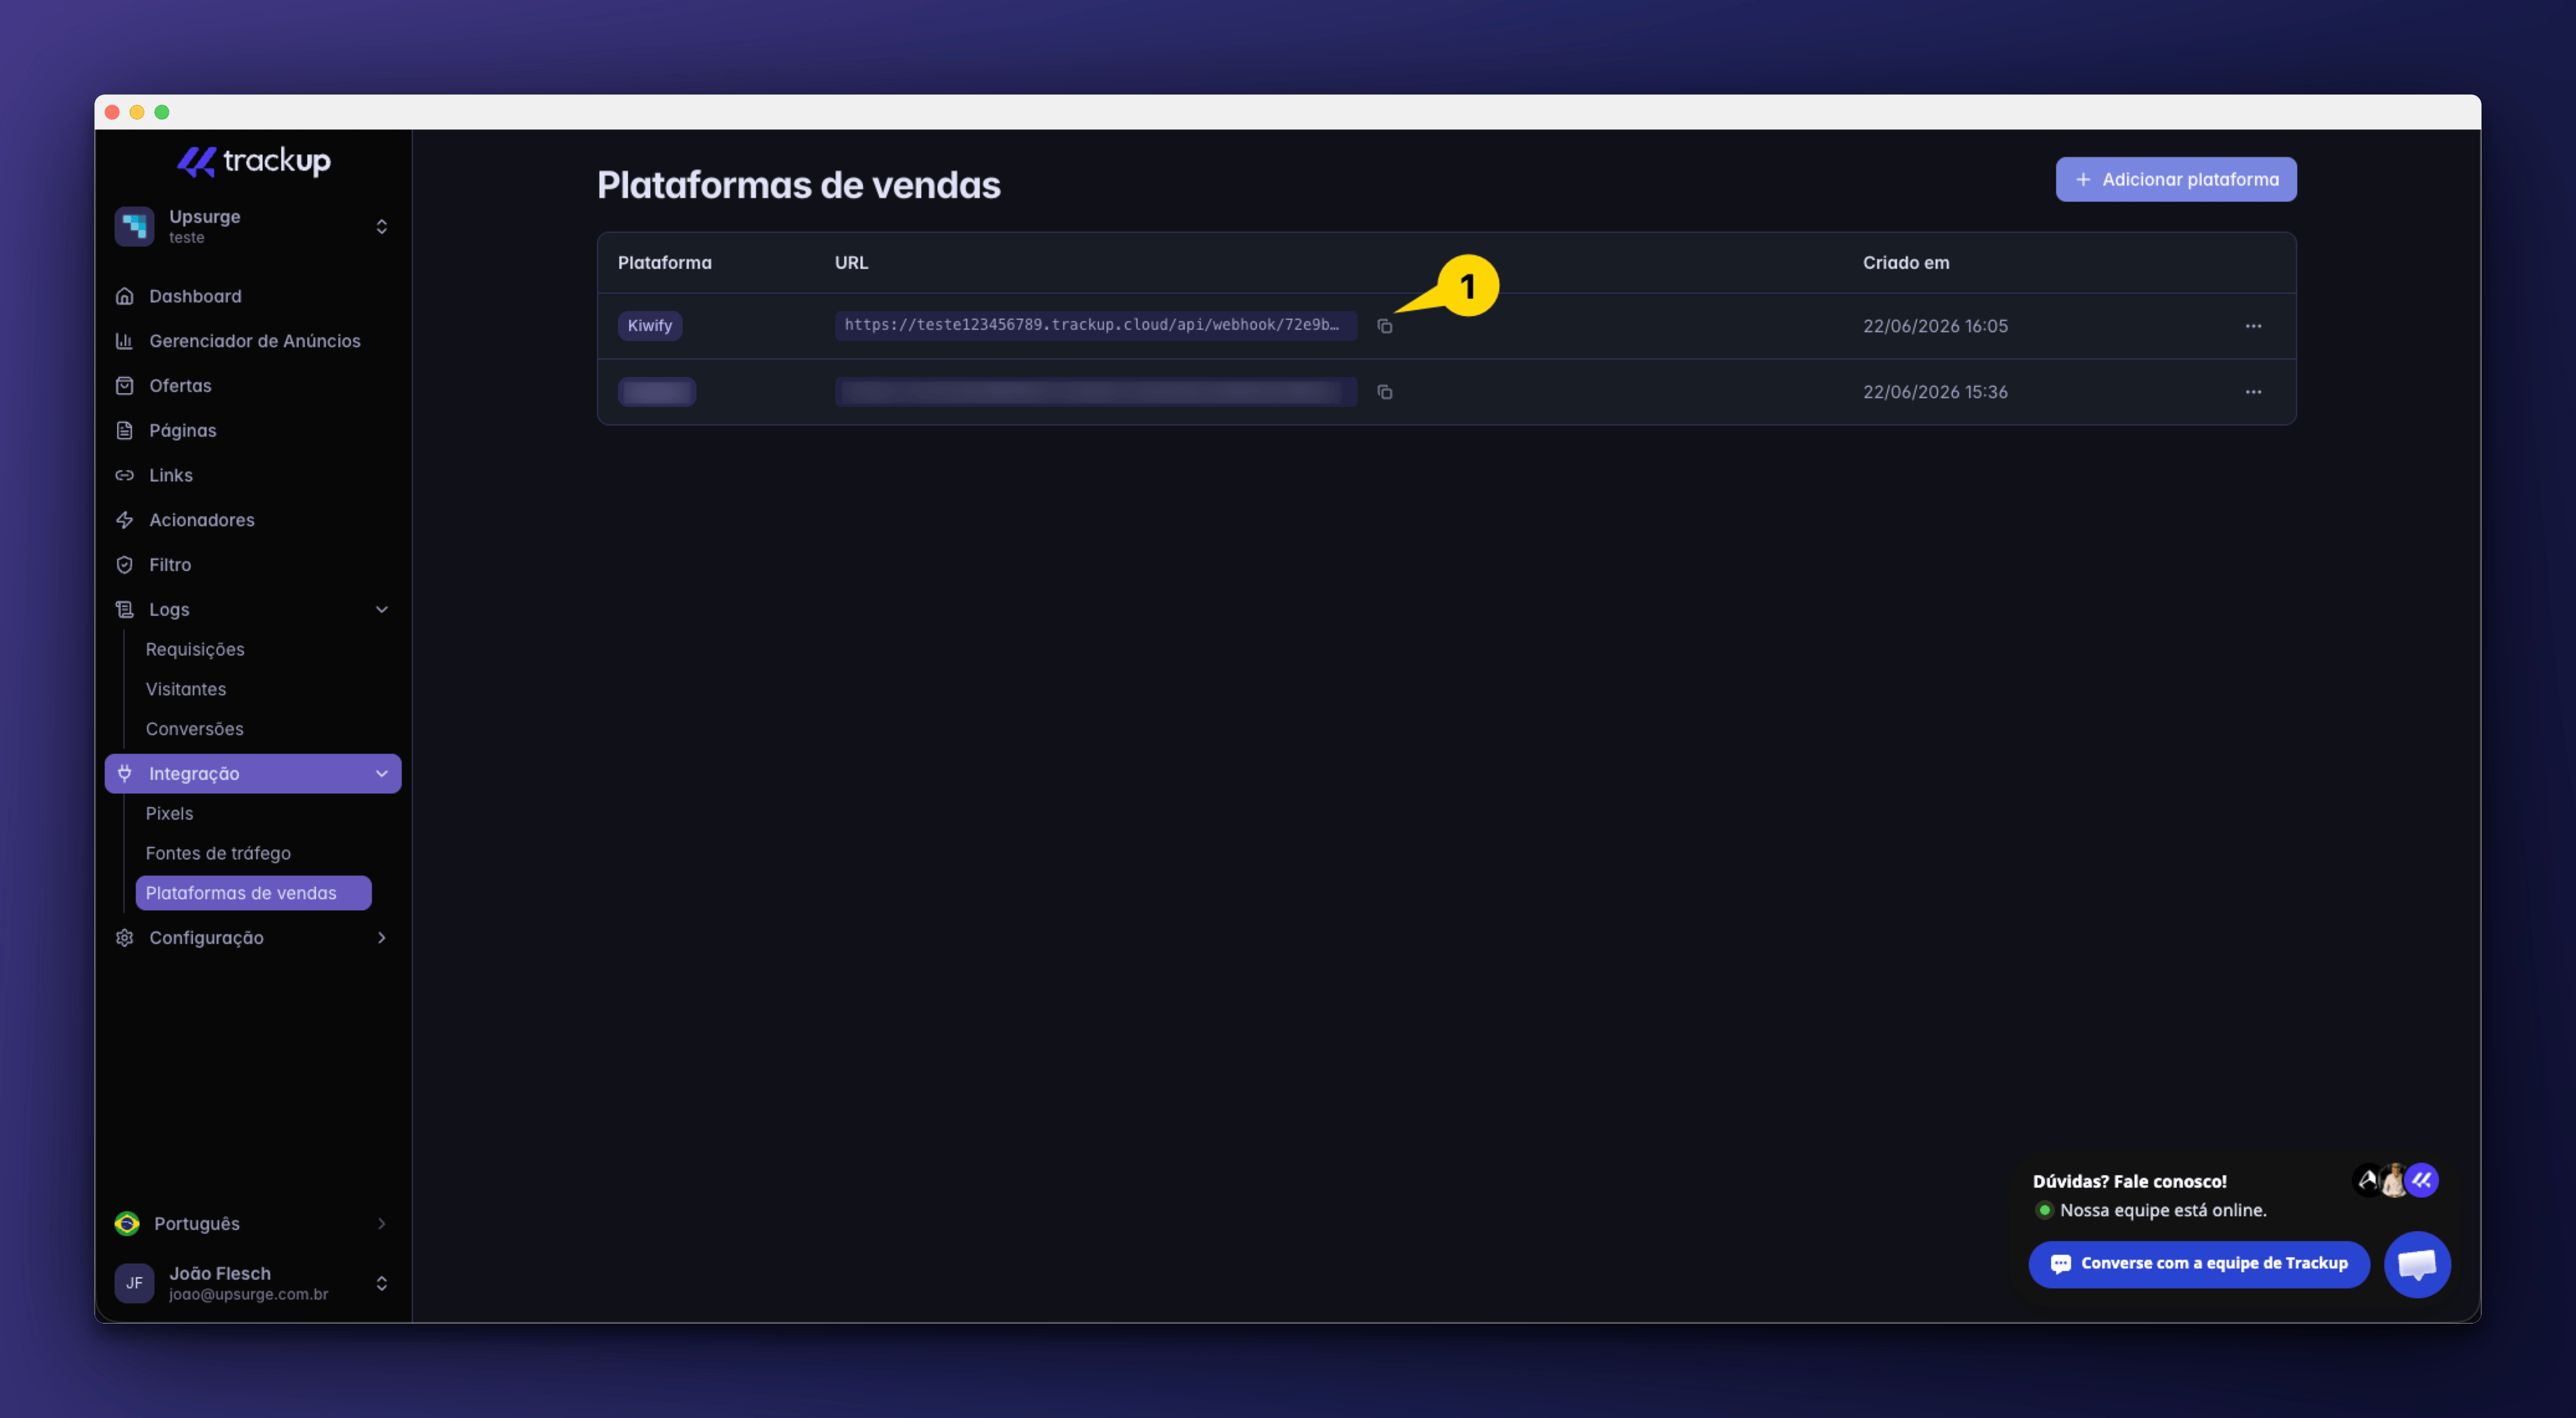Select the Kiwify webhook URL field
Image resolution: width=2576 pixels, height=1418 pixels.
(x=1095, y=325)
